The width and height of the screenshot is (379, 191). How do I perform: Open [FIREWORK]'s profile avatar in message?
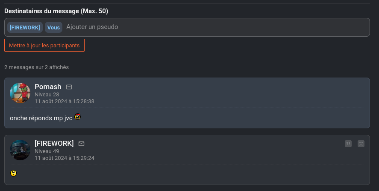[x=20, y=150]
